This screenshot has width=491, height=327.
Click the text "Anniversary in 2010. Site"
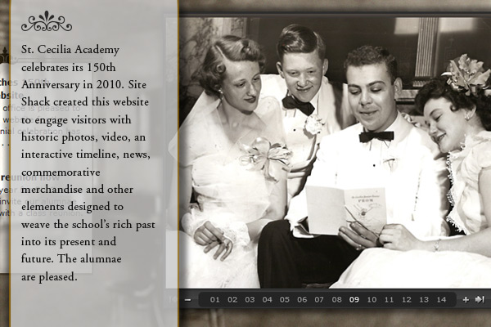(x=84, y=85)
